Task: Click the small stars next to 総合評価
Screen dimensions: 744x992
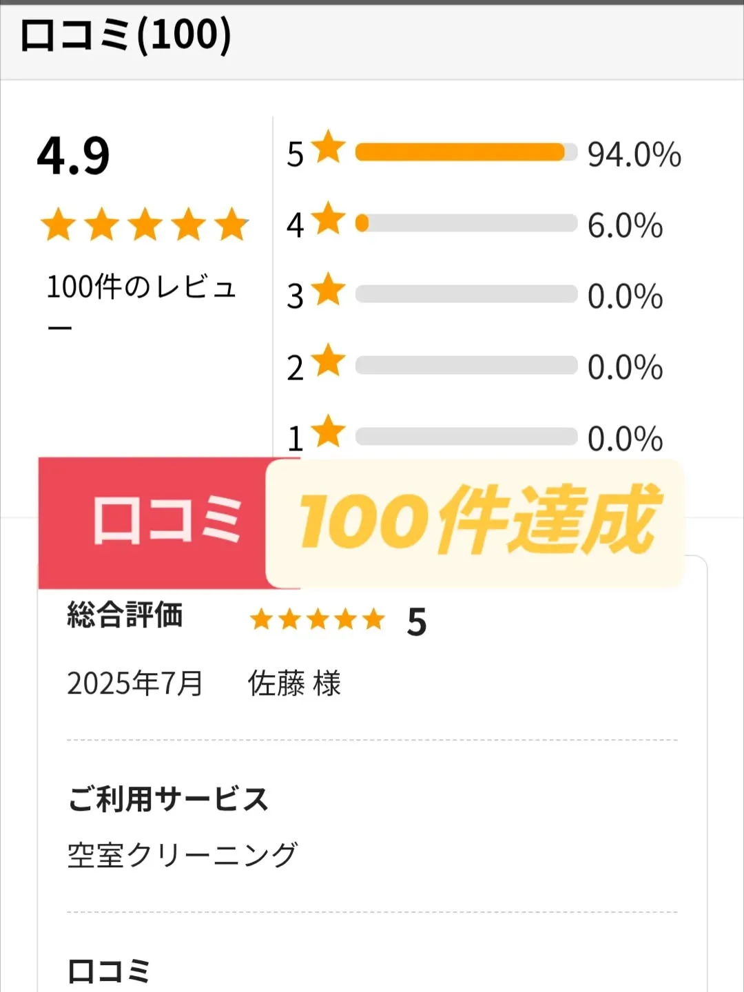Action: click(x=318, y=619)
